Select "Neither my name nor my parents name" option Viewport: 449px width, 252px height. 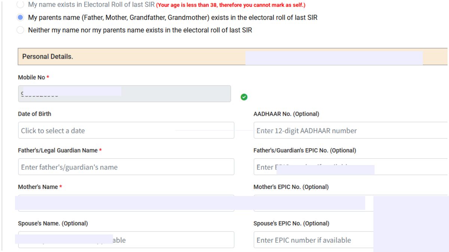(x=21, y=30)
